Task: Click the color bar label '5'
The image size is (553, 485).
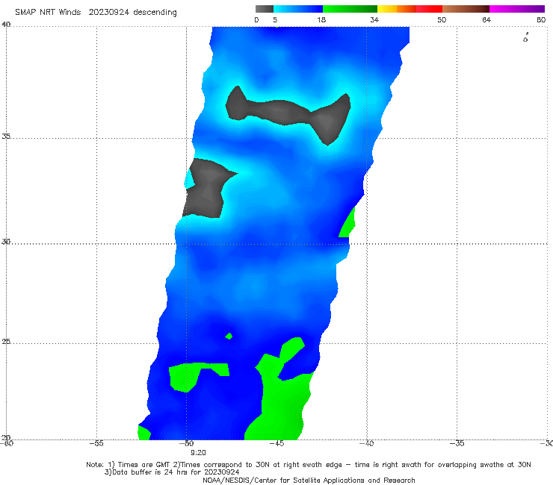Action: coord(275,19)
